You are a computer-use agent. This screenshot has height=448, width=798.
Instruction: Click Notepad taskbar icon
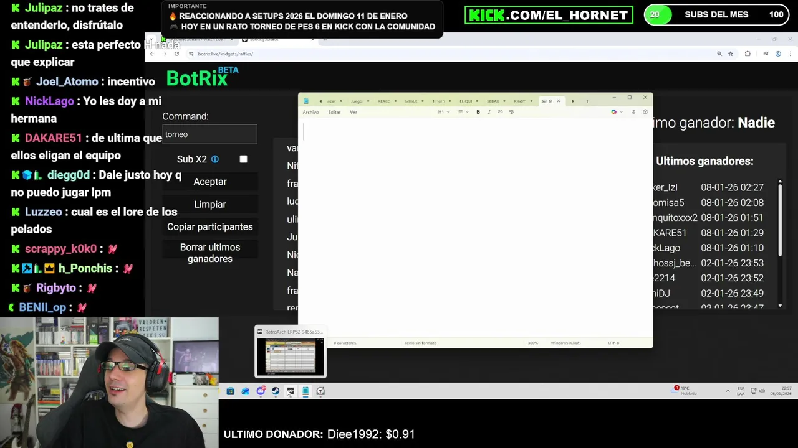coord(305,391)
